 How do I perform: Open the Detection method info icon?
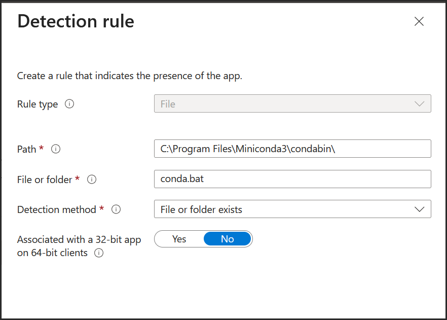116,209
